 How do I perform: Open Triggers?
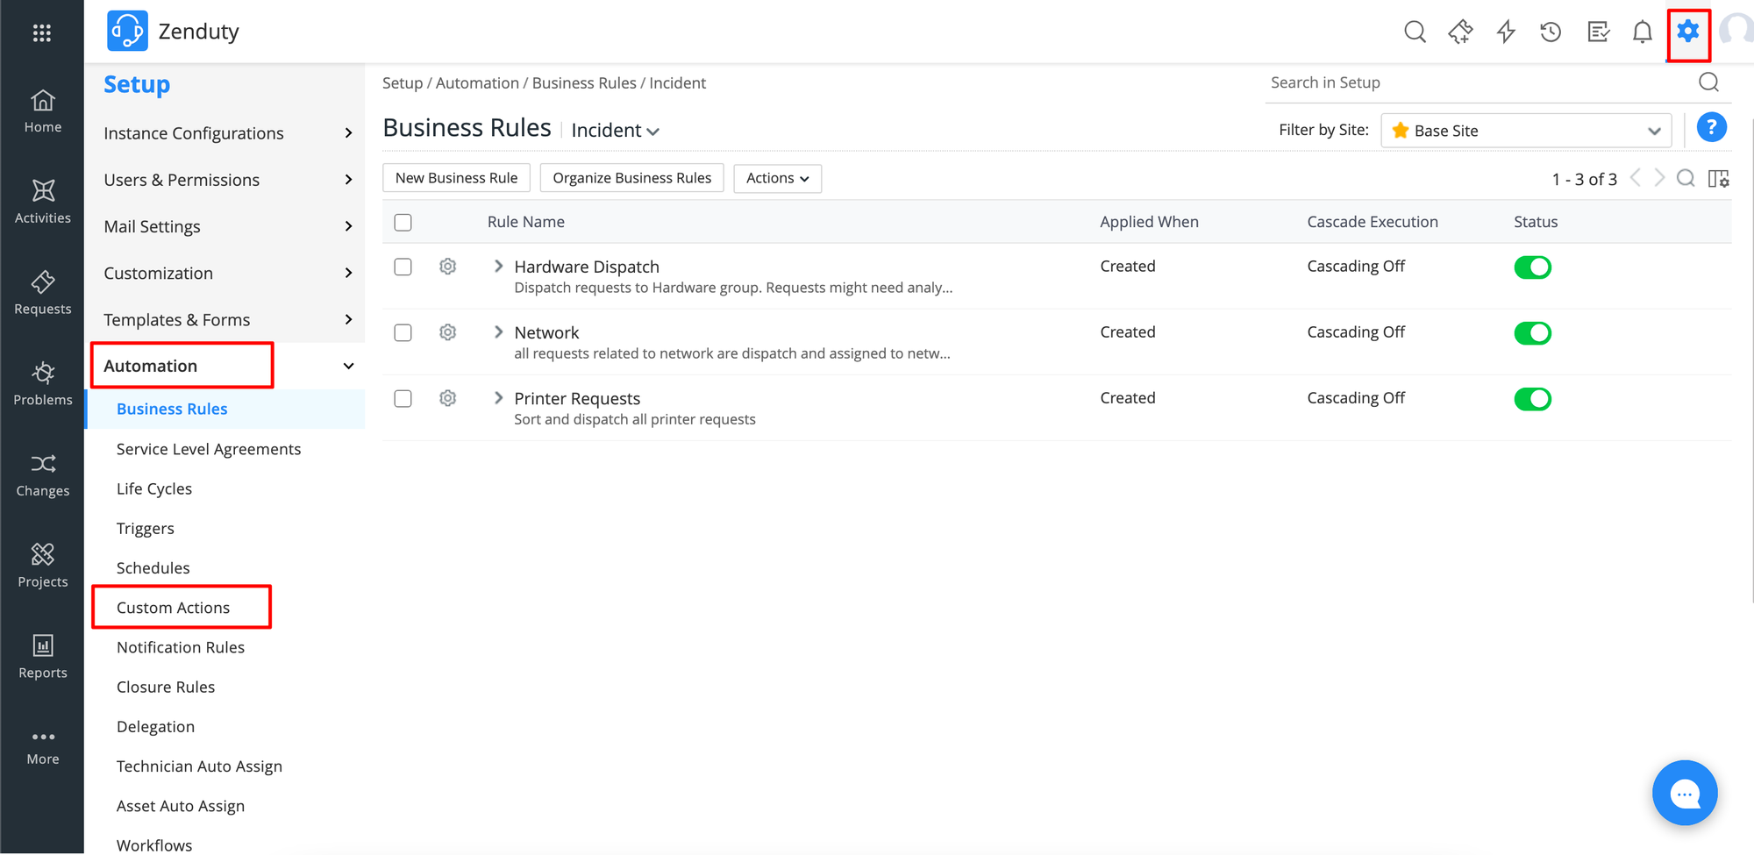point(146,528)
